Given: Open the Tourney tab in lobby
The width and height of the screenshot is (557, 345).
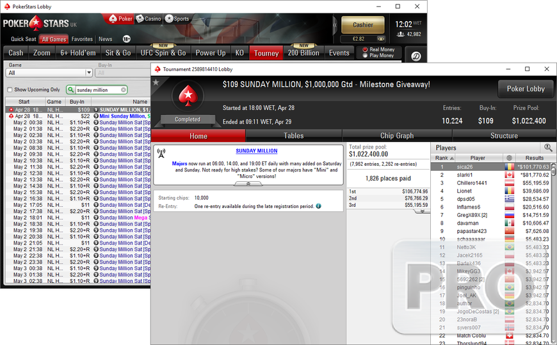Looking at the screenshot, I should [x=266, y=53].
